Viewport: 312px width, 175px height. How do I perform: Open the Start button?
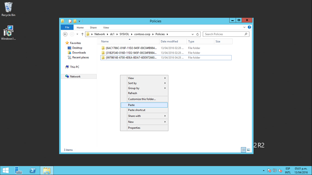(5, 170)
